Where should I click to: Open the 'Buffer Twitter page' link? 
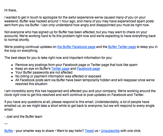pos(122,47)
